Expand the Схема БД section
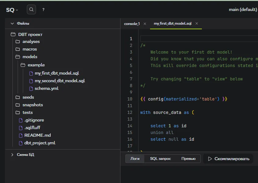This screenshot has height=183, width=258. tap(13, 155)
